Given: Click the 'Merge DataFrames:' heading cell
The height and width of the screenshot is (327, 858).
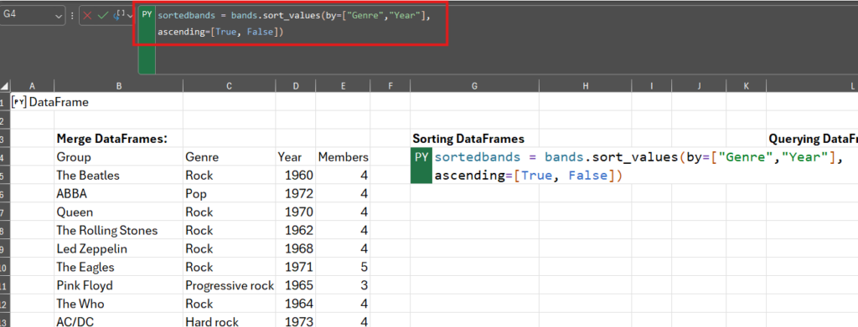Looking at the screenshot, I should [119, 139].
